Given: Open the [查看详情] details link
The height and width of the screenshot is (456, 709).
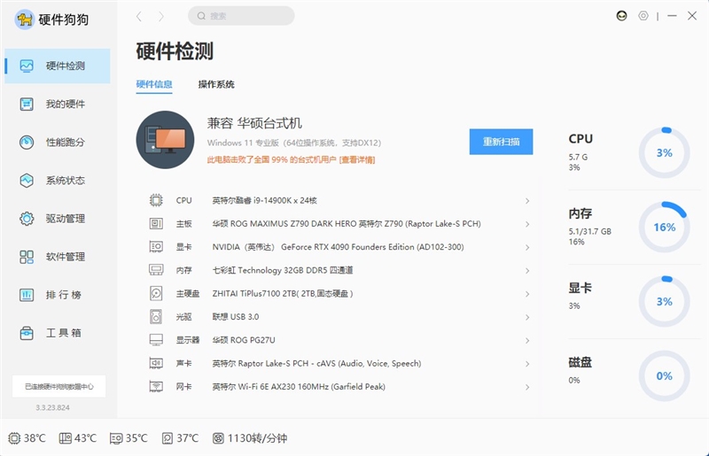Looking at the screenshot, I should 357,159.
